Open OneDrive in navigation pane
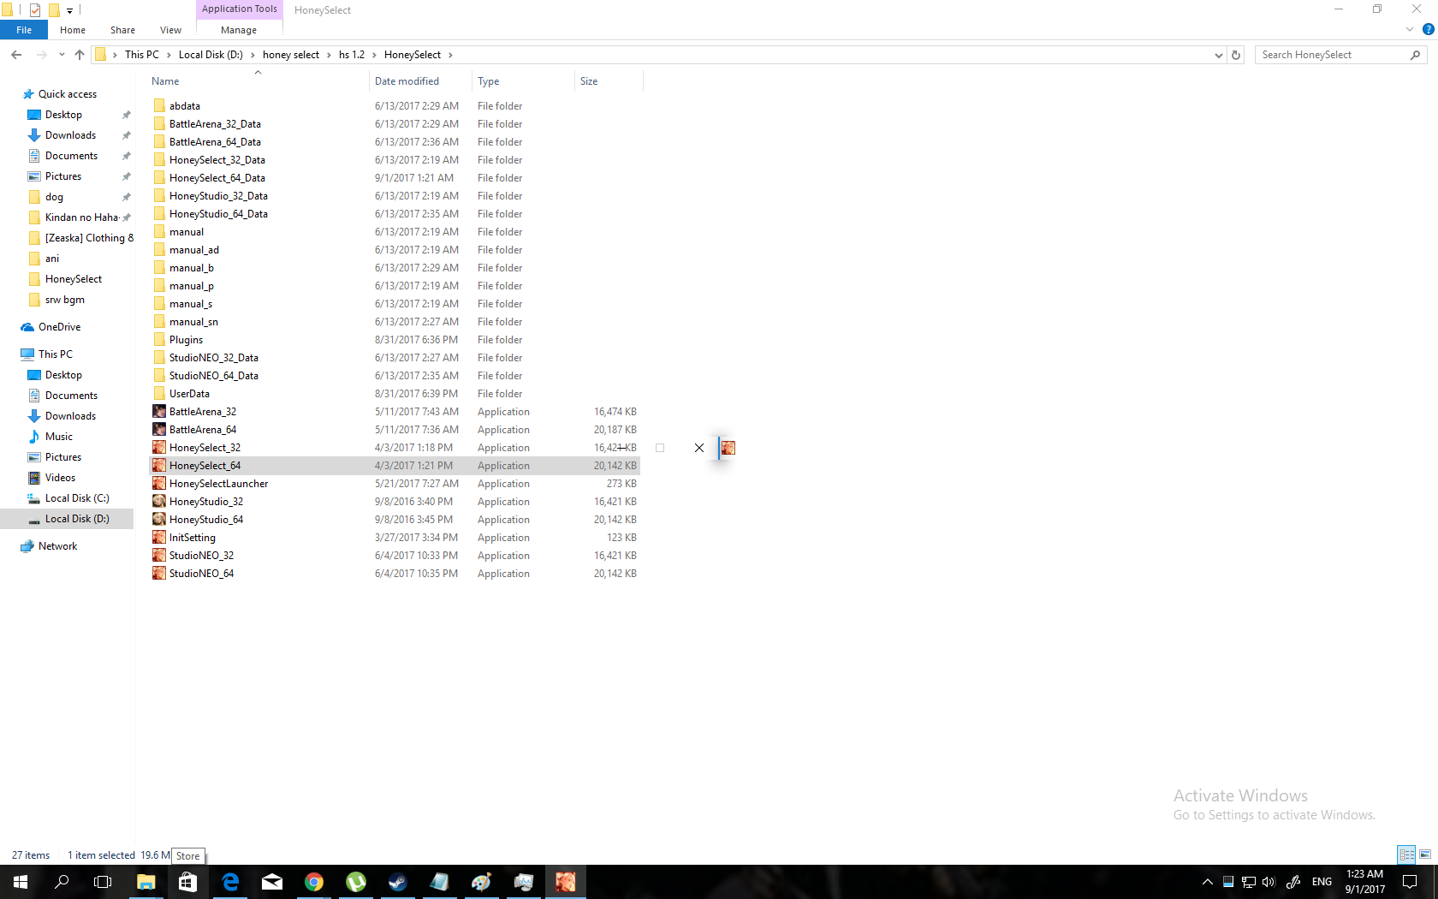This screenshot has height=899, width=1438. point(59,327)
